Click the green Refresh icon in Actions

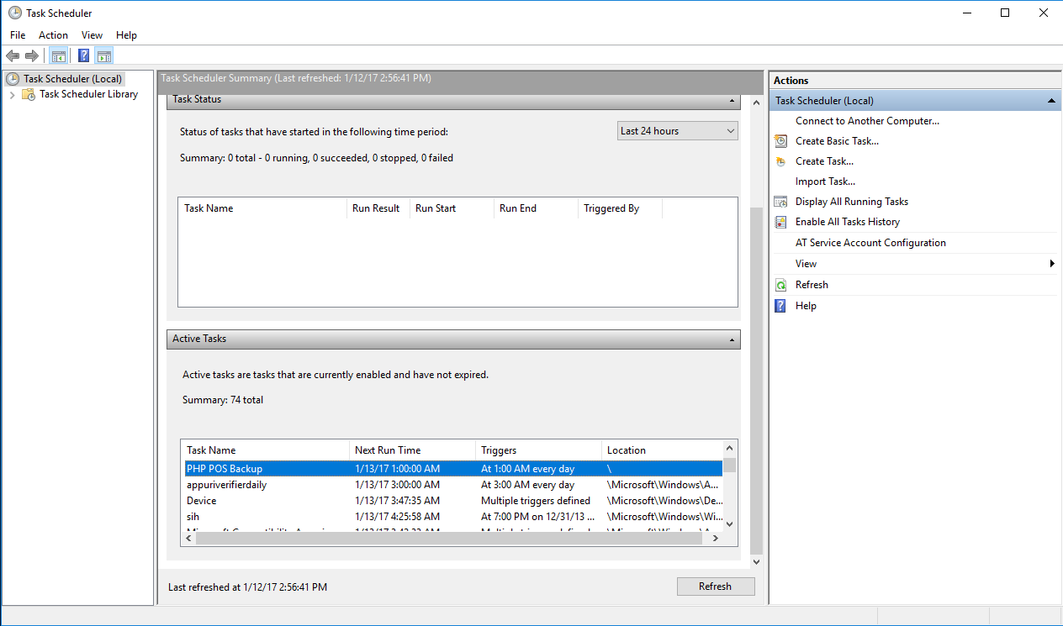pyautogui.click(x=780, y=285)
